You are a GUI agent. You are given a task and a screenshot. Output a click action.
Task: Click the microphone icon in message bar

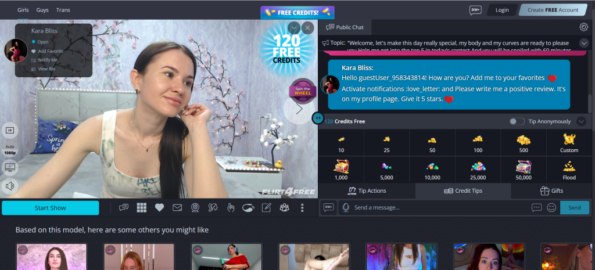click(x=346, y=207)
